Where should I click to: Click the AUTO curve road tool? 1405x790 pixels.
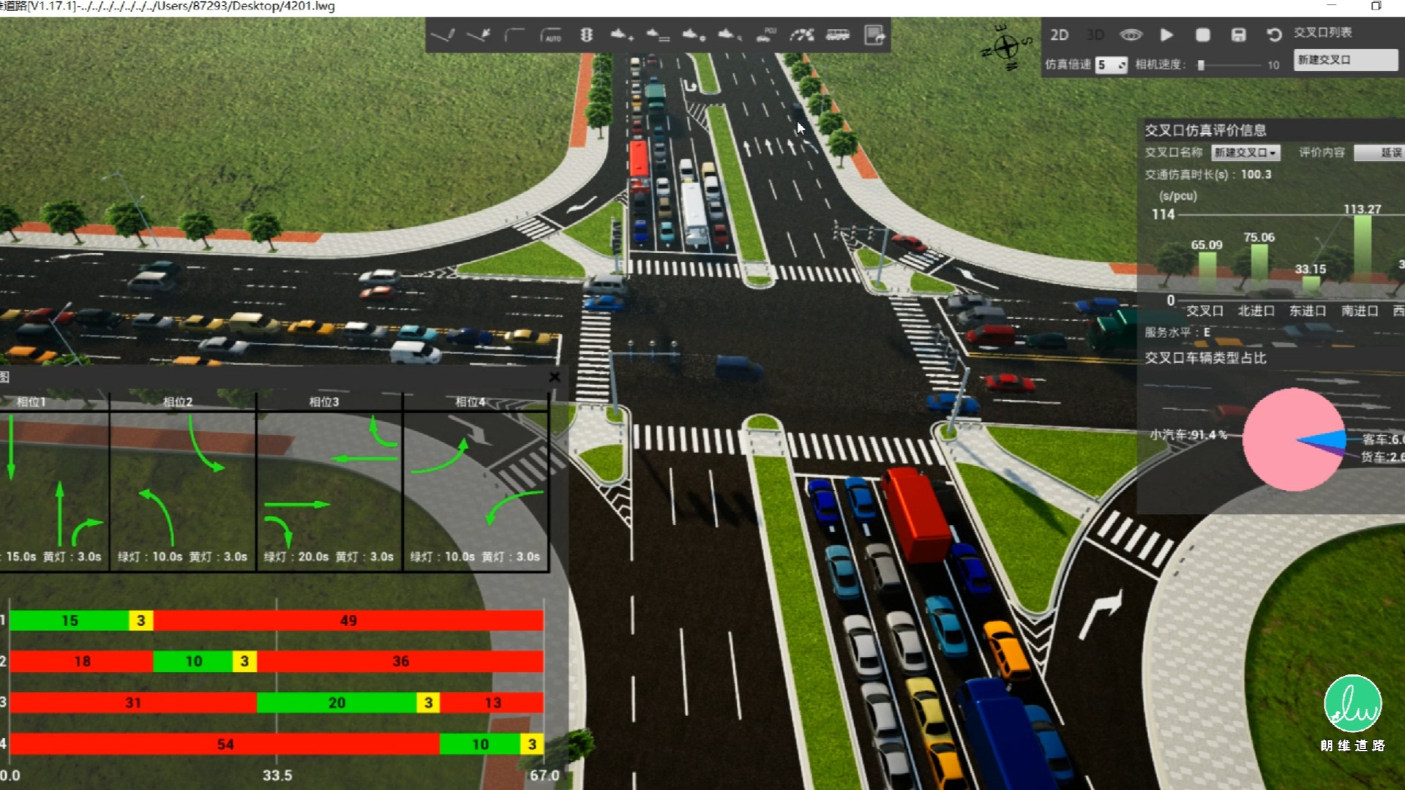coord(550,34)
